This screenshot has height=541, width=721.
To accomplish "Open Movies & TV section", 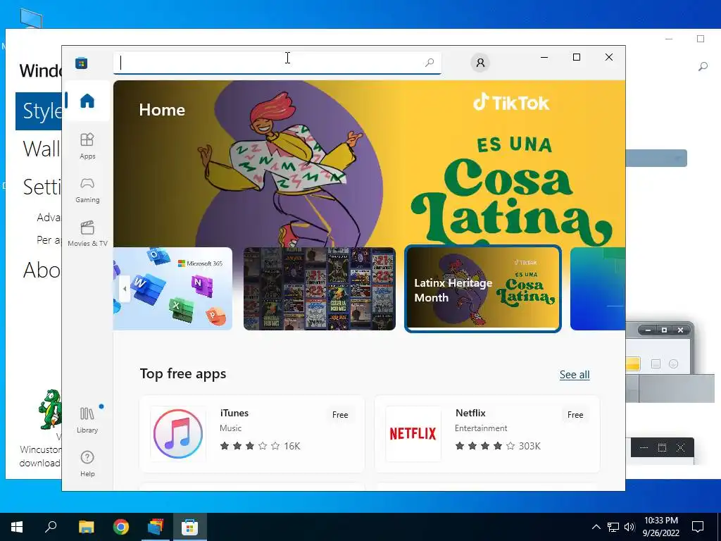I will click(x=87, y=234).
